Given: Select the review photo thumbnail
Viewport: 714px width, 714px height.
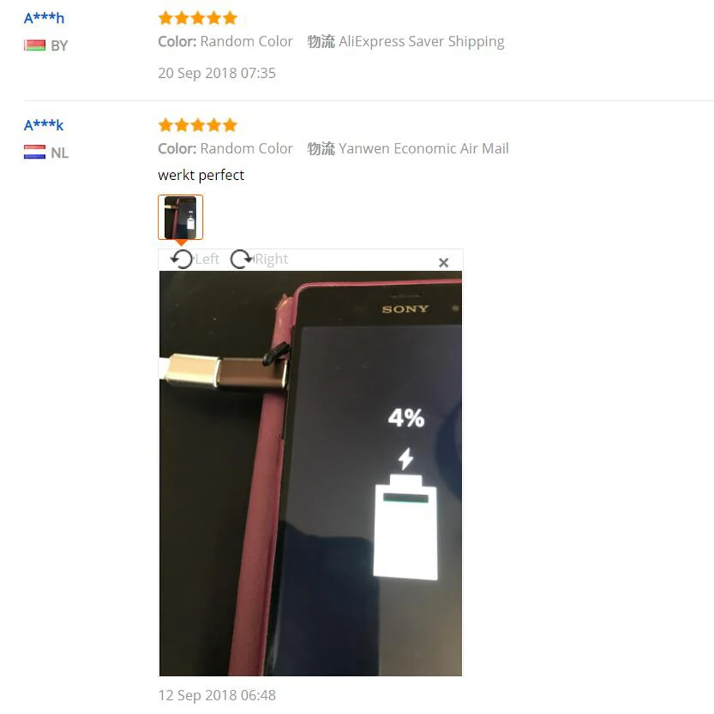Looking at the screenshot, I should [x=181, y=217].
